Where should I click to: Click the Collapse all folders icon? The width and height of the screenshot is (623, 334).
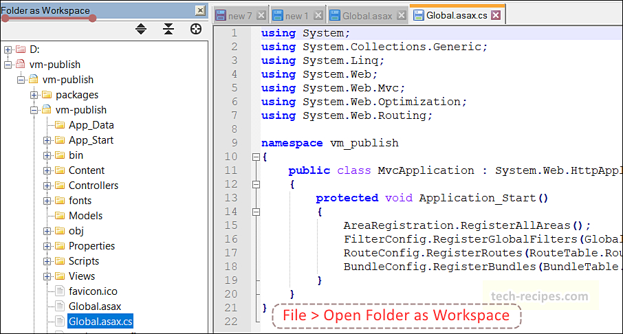pyautogui.click(x=168, y=29)
